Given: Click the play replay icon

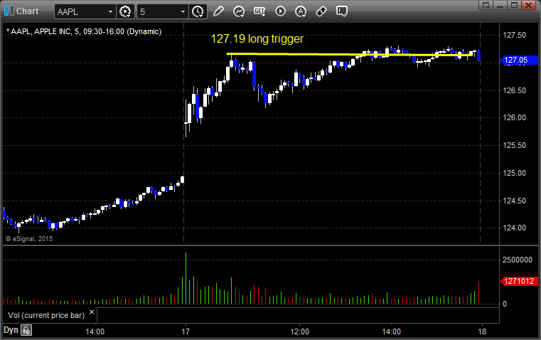Looking at the screenshot, I should tap(280, 11).
